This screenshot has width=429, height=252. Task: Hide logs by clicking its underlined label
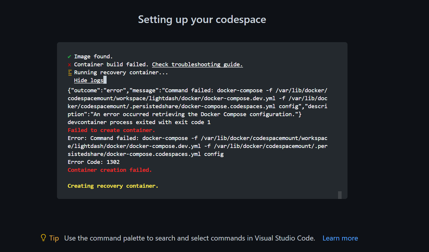[x=89, y=80]
